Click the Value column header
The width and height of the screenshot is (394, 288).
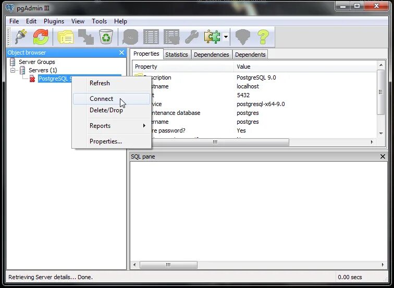305,67
